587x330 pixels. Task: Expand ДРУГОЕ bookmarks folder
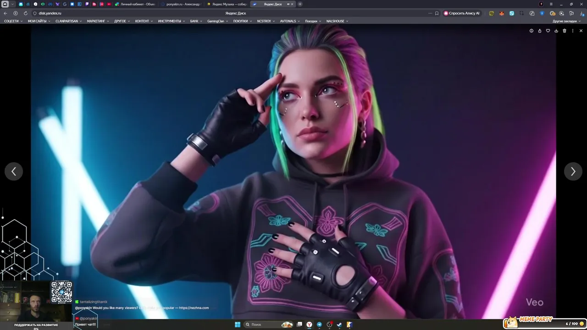click(x=122, y=21)
